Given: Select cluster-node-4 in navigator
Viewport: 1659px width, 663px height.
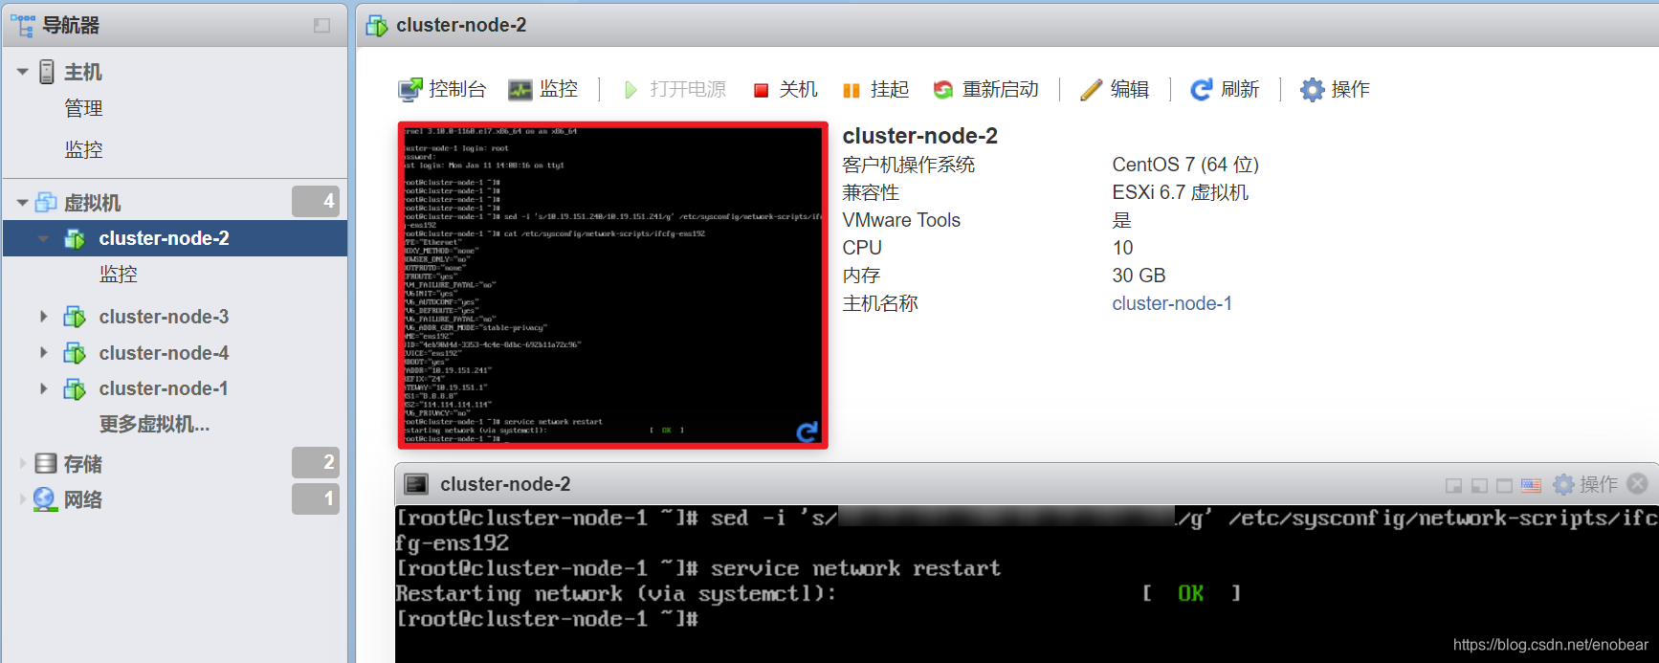Looking at the screenshot, I should (164, 353).
